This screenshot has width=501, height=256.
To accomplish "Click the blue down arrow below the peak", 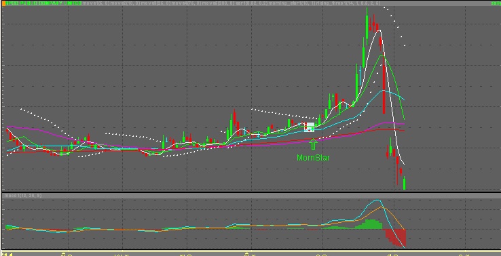I will tap(360, 74).
